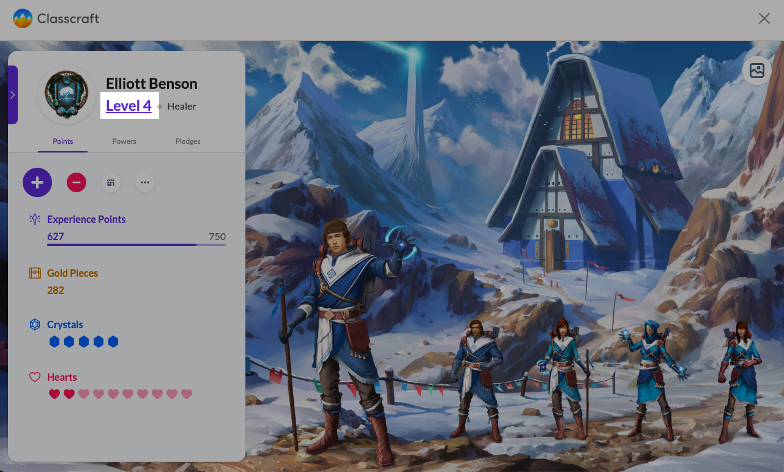The height and width of the screenshot is (472, 784).
Task: Click the Crystals hexagon icon
Action: [x=35, y=324]
